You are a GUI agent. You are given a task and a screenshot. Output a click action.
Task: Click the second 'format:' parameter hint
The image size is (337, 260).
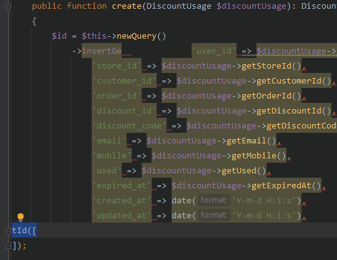214,215
